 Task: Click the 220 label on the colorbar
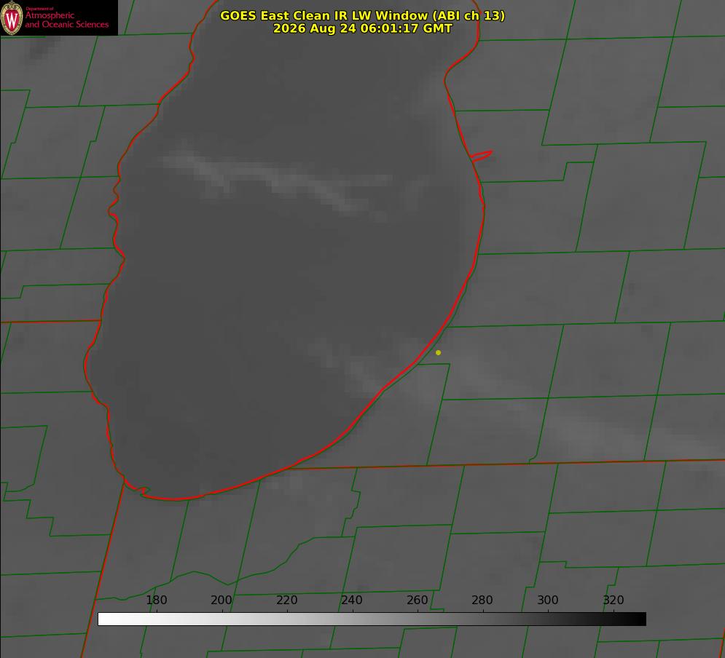click(286, 600)
